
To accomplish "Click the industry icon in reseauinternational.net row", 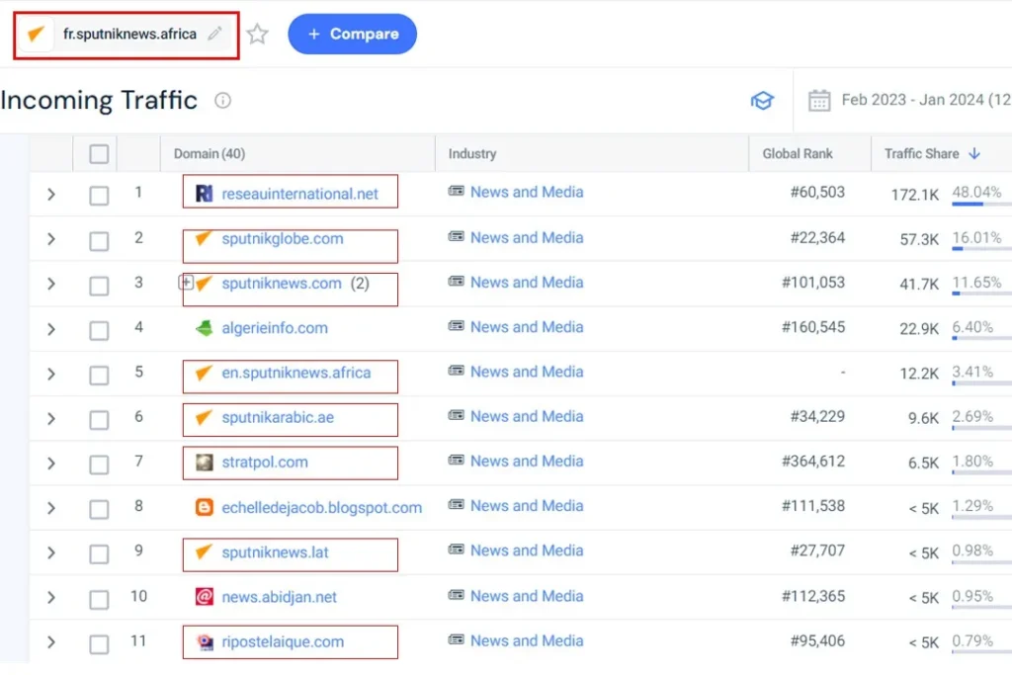I will (457, 191).
